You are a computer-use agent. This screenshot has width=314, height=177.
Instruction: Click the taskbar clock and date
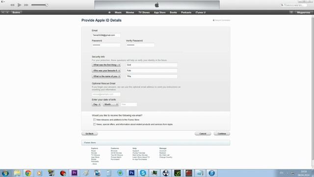304,174
